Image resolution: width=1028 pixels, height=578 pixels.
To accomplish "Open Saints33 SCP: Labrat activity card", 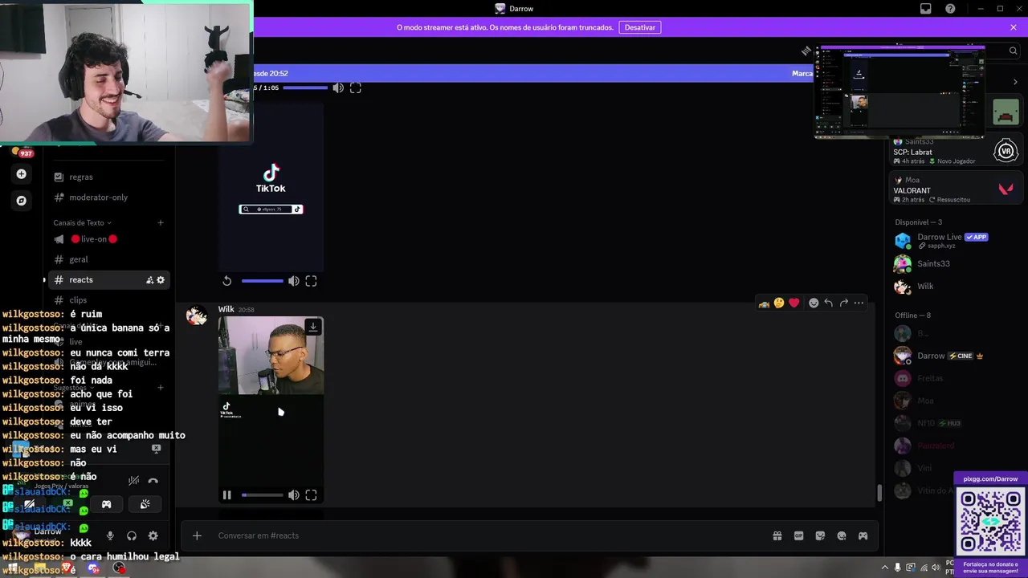I will [955, 152].
